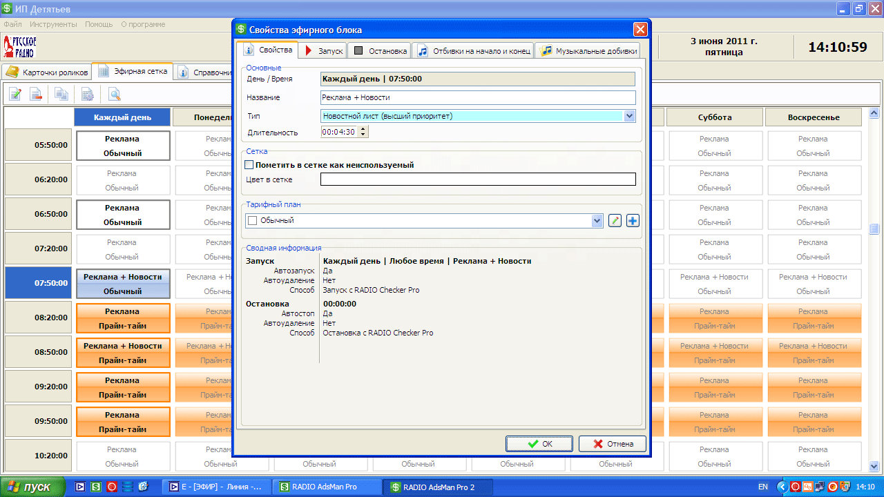Screen dimensions: 884x497
Task: Click the green dollar quick launch icon
Action: click(x=96, y=487)
